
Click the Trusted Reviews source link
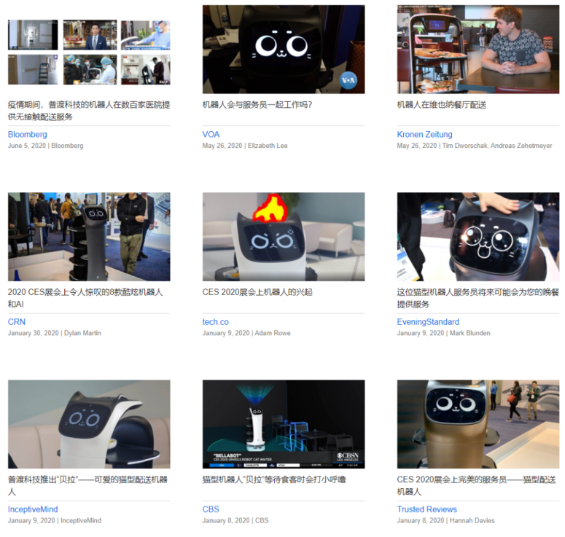[x=426, y=509]
